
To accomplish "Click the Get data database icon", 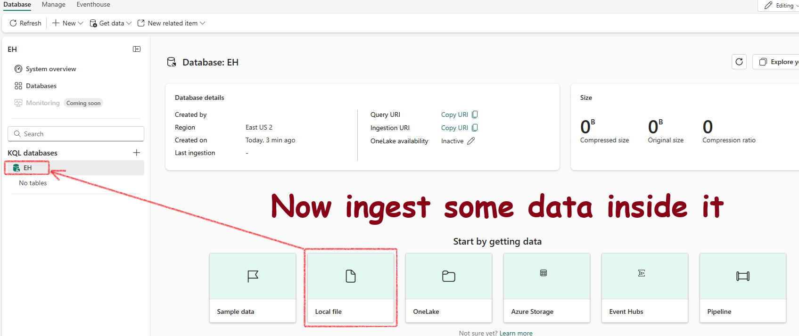I will tap(93, 23).
